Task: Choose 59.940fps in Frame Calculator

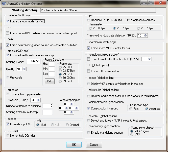Action: coord(60,81)
